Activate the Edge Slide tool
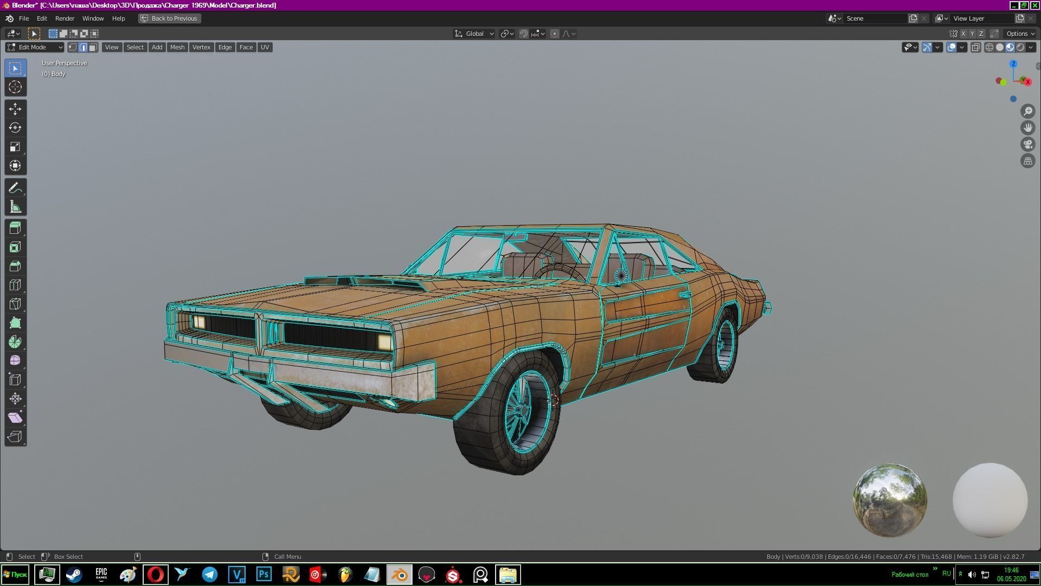This screenshot has height=586, width=1041. tap(15, 380)
